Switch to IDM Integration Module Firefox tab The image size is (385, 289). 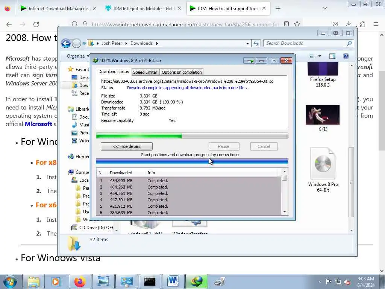(142, 9)
